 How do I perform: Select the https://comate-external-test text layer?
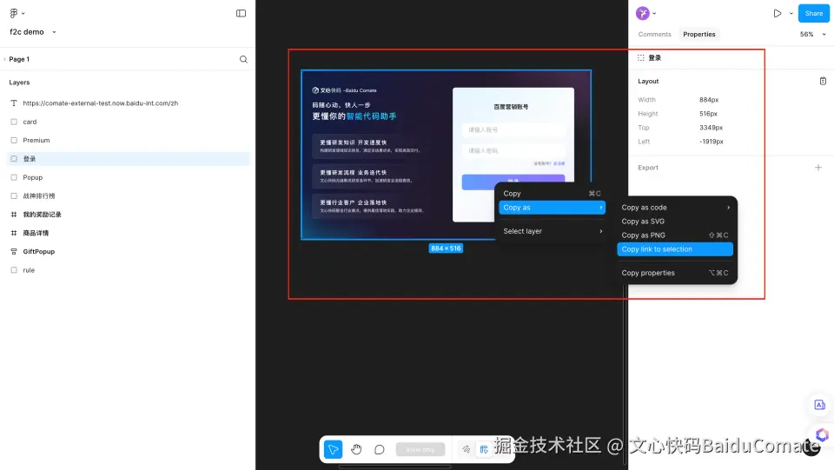(101, 103)
